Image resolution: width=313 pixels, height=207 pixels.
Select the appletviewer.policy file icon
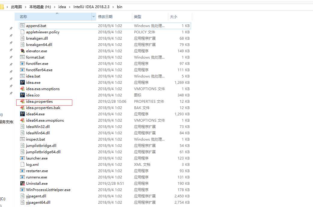pyautogui.click(x=22, y=32)
